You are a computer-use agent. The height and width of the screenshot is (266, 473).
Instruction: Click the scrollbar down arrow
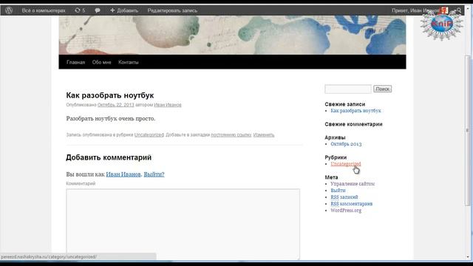pos(468,257)
